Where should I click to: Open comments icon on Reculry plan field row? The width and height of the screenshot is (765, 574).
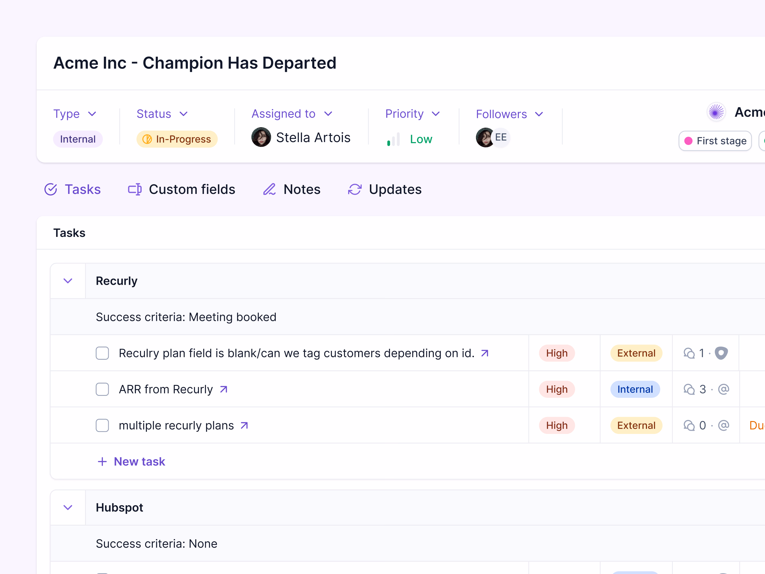click(x=689, y=353)
